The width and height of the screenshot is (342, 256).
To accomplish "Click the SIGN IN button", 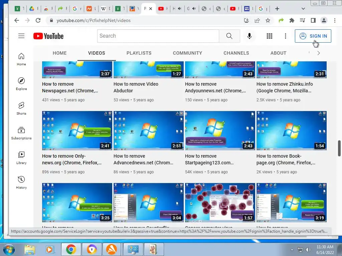I will [x=313, y=36].
